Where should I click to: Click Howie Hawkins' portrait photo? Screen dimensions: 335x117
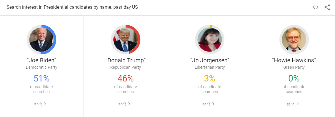294,39
